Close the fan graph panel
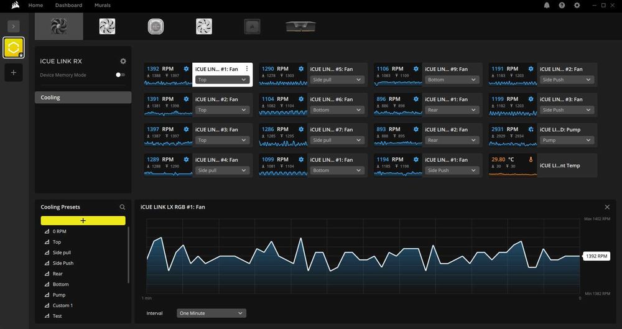The image size is (622, 329). click(x=607, y=206)
